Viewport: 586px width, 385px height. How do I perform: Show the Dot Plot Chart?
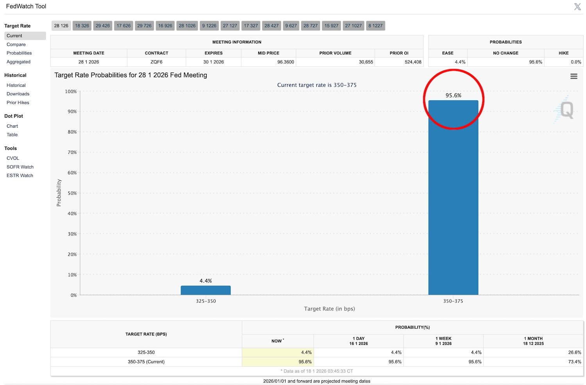coord(13,126)
